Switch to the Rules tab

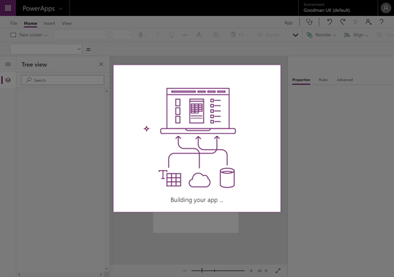tap(323, 80)
